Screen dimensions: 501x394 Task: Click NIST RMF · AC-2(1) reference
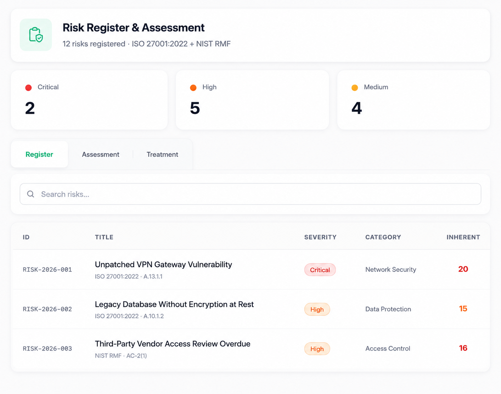121,356
